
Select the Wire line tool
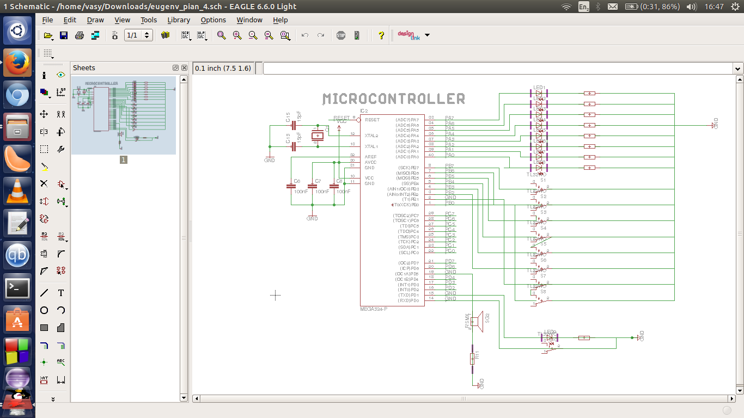click(44, 293)
